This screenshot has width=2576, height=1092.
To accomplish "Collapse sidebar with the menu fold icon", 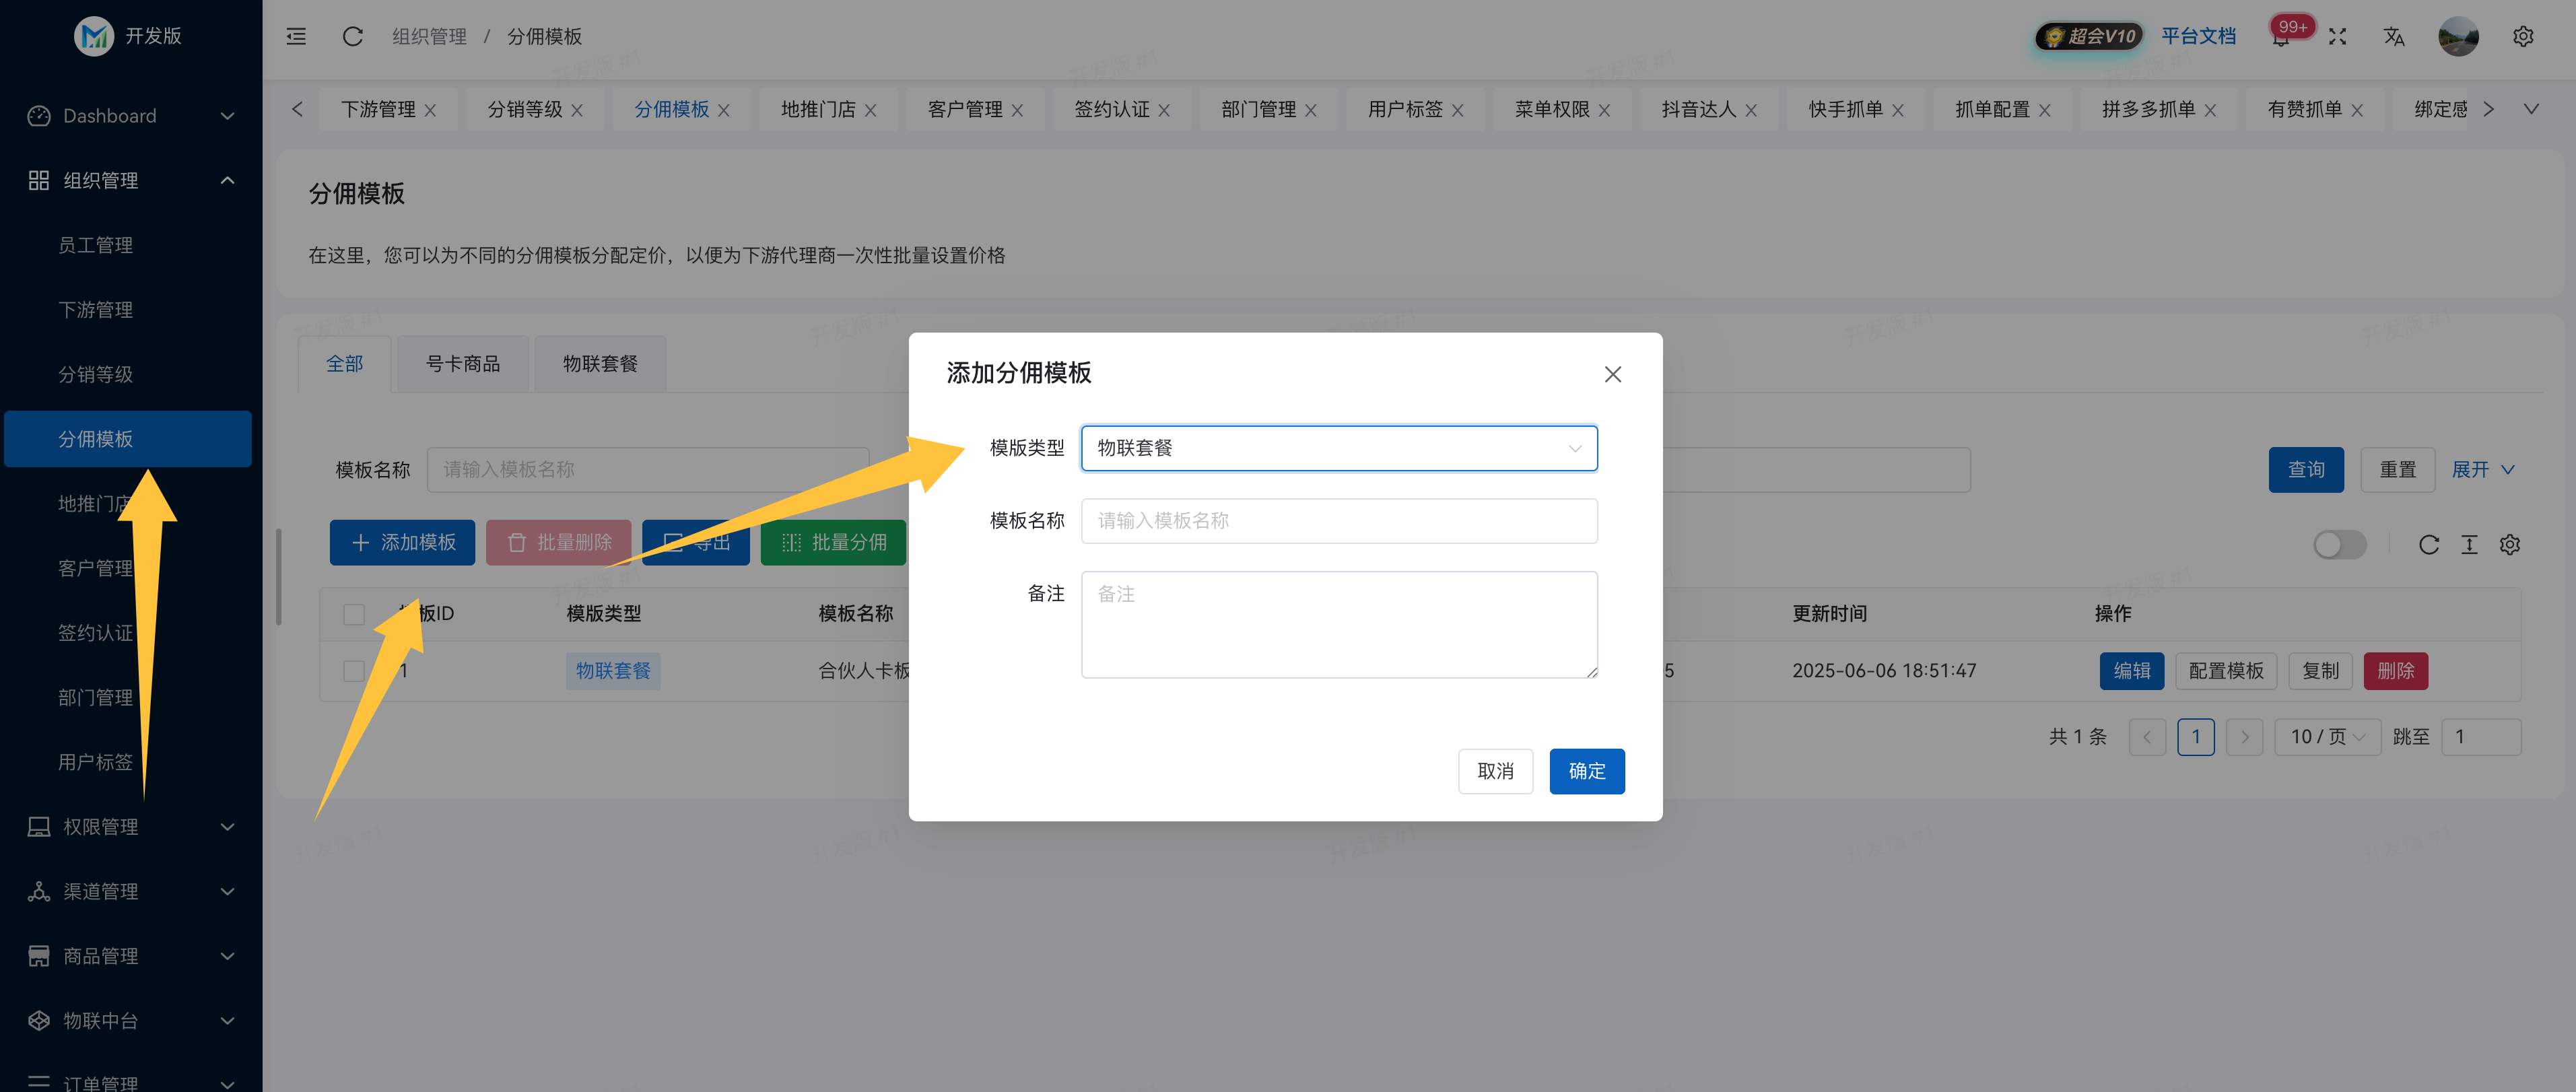I will point(296,37).
